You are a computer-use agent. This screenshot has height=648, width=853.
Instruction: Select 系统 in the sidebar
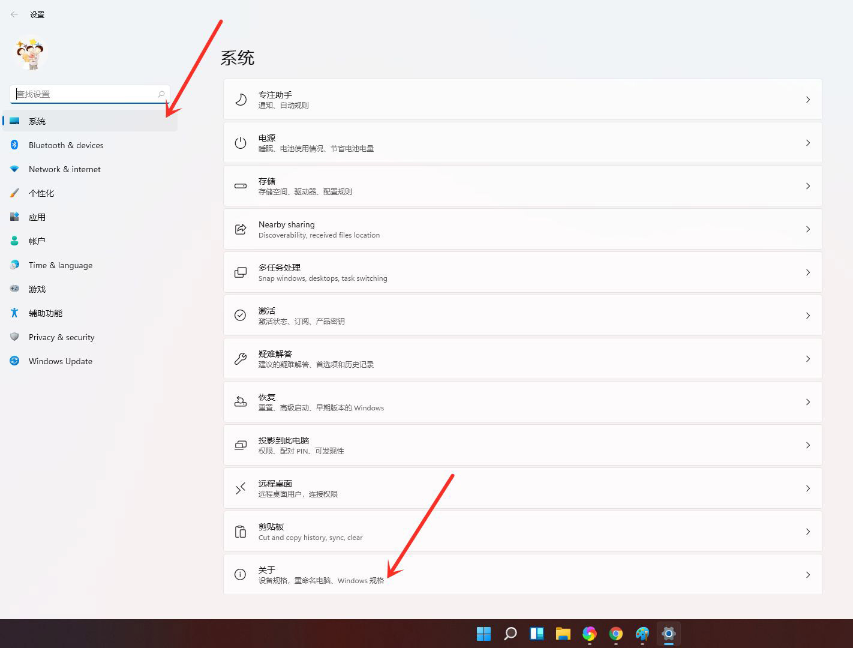[37, 121]
